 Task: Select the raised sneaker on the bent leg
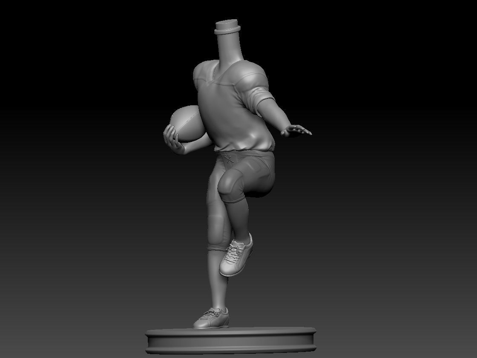point(236,255)
